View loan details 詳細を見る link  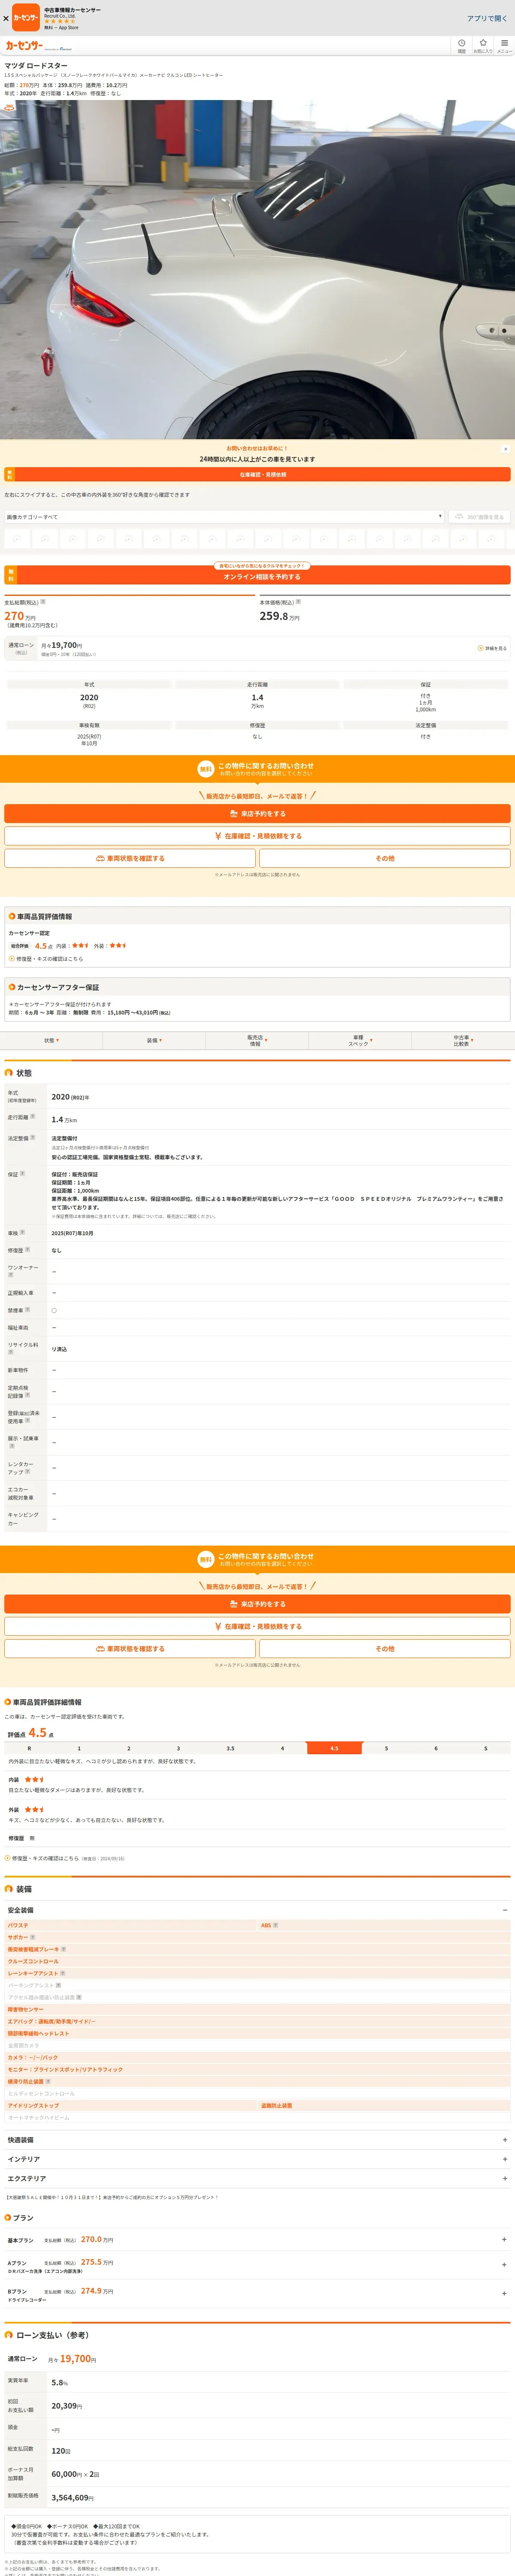(492, 648)
